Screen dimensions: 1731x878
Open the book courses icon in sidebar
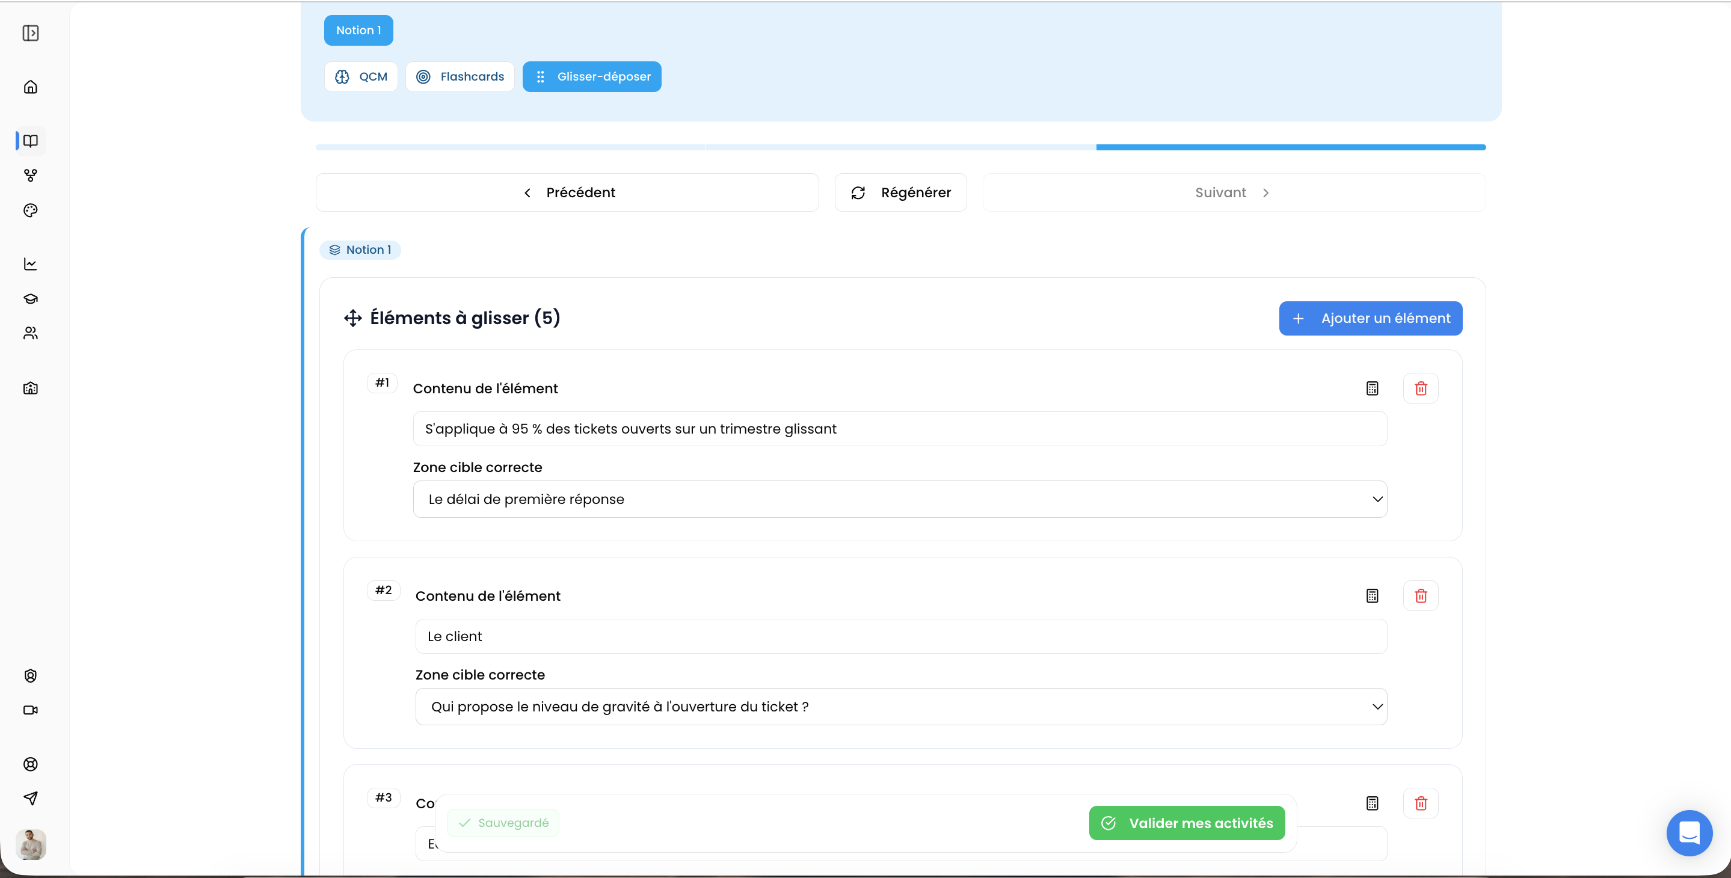[30, 140]
